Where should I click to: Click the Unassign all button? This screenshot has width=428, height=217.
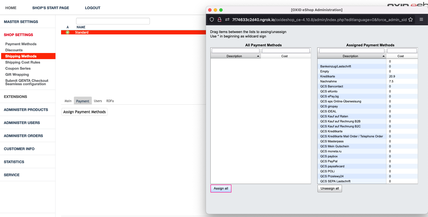pos(330,188)
